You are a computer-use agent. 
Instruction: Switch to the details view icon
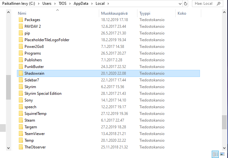point(216,154)
